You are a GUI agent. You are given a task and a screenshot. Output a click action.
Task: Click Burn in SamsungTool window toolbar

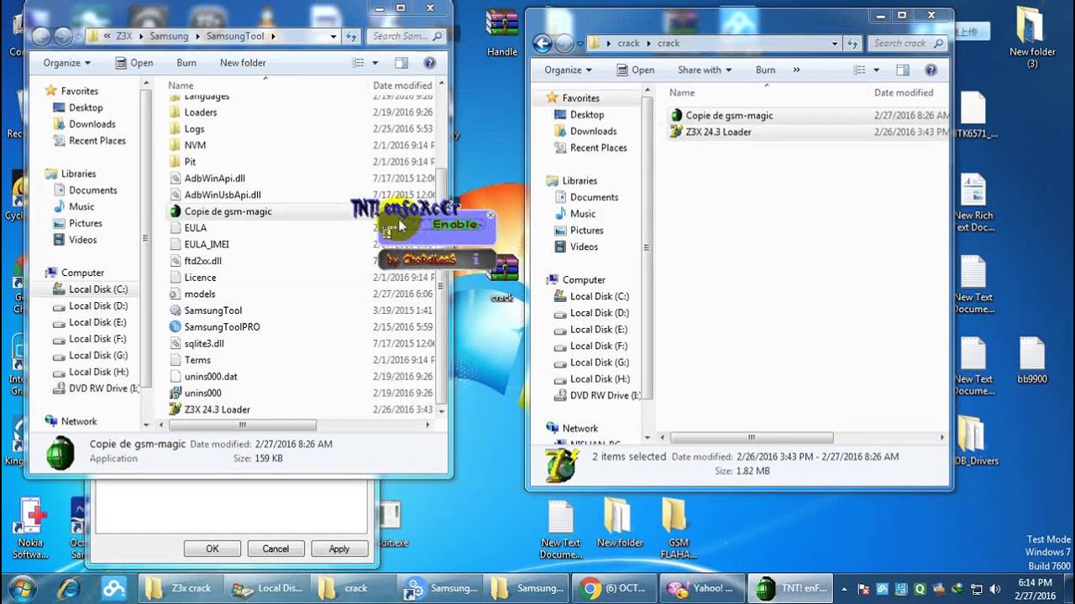[x=186, y=63]
